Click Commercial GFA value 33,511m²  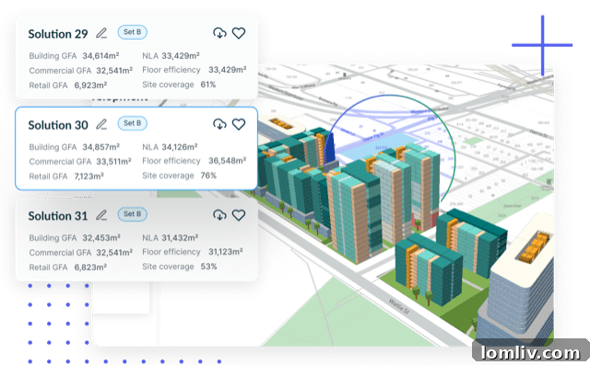pos(113,162)
